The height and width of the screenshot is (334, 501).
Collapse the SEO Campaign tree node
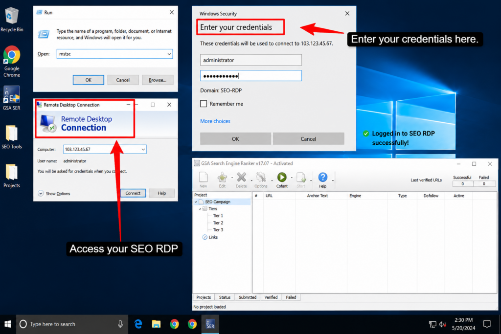(x=196, y=202)
